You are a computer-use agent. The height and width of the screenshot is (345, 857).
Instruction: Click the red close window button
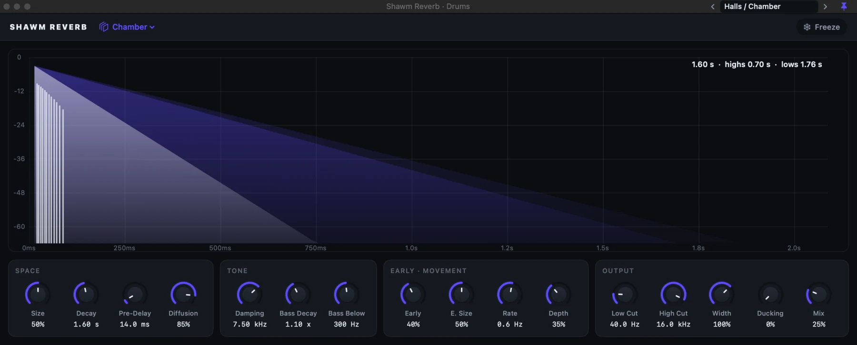tap(7, 6)
